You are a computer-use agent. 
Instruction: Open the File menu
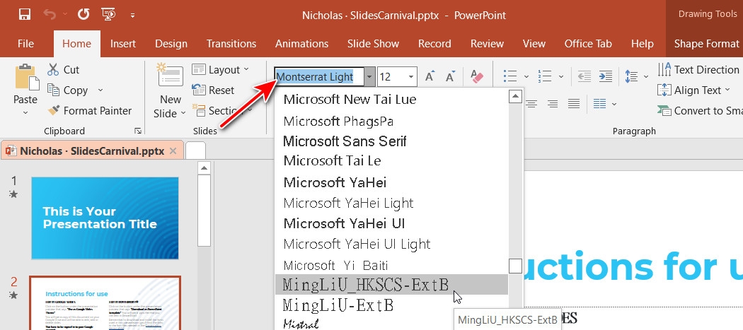tap(25, 44)
